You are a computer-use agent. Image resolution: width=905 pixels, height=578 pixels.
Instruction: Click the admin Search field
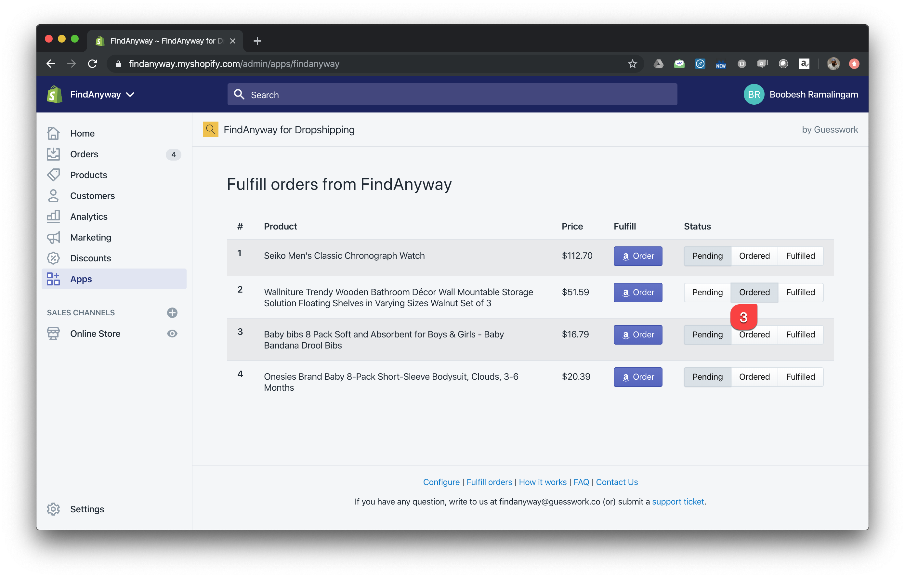(452, 94)
